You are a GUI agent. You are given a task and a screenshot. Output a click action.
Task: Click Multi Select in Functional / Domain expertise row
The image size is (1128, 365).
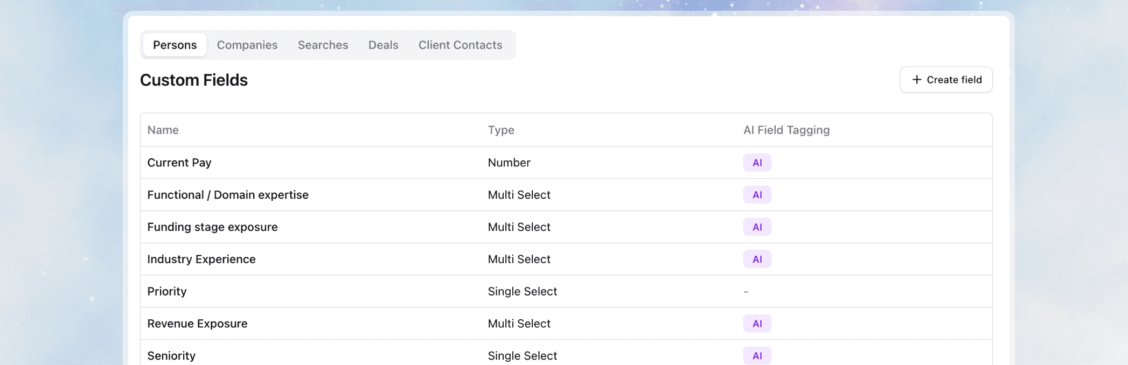519,195
